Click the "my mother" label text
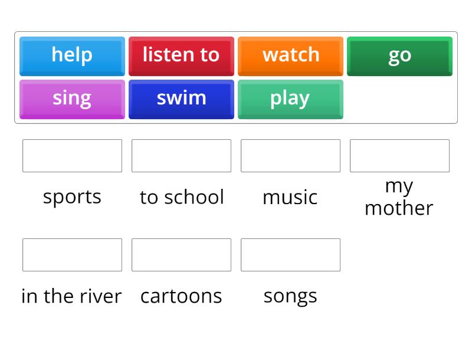This screenshot has width=472, height=354. (399, 196)
